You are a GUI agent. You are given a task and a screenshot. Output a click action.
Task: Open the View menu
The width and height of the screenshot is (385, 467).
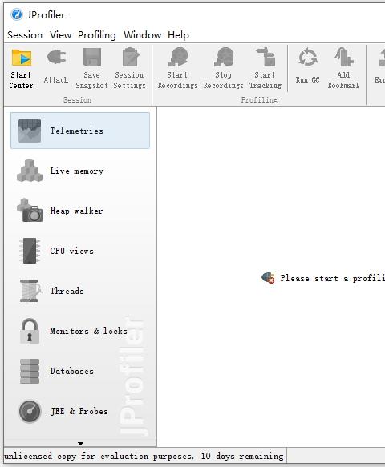tap(60, 35)
